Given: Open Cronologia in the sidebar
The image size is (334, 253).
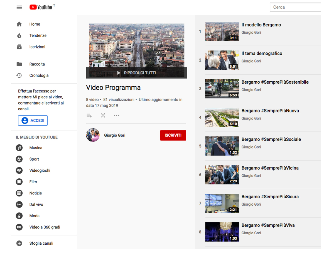Looking at the screenshot, I should pyautogui.click(x=39, y=76).
